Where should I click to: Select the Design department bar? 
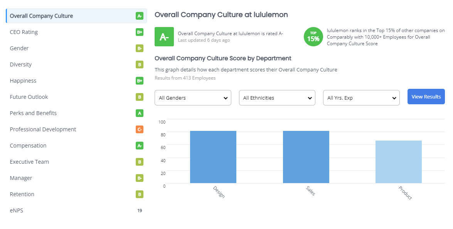[213, 157]
